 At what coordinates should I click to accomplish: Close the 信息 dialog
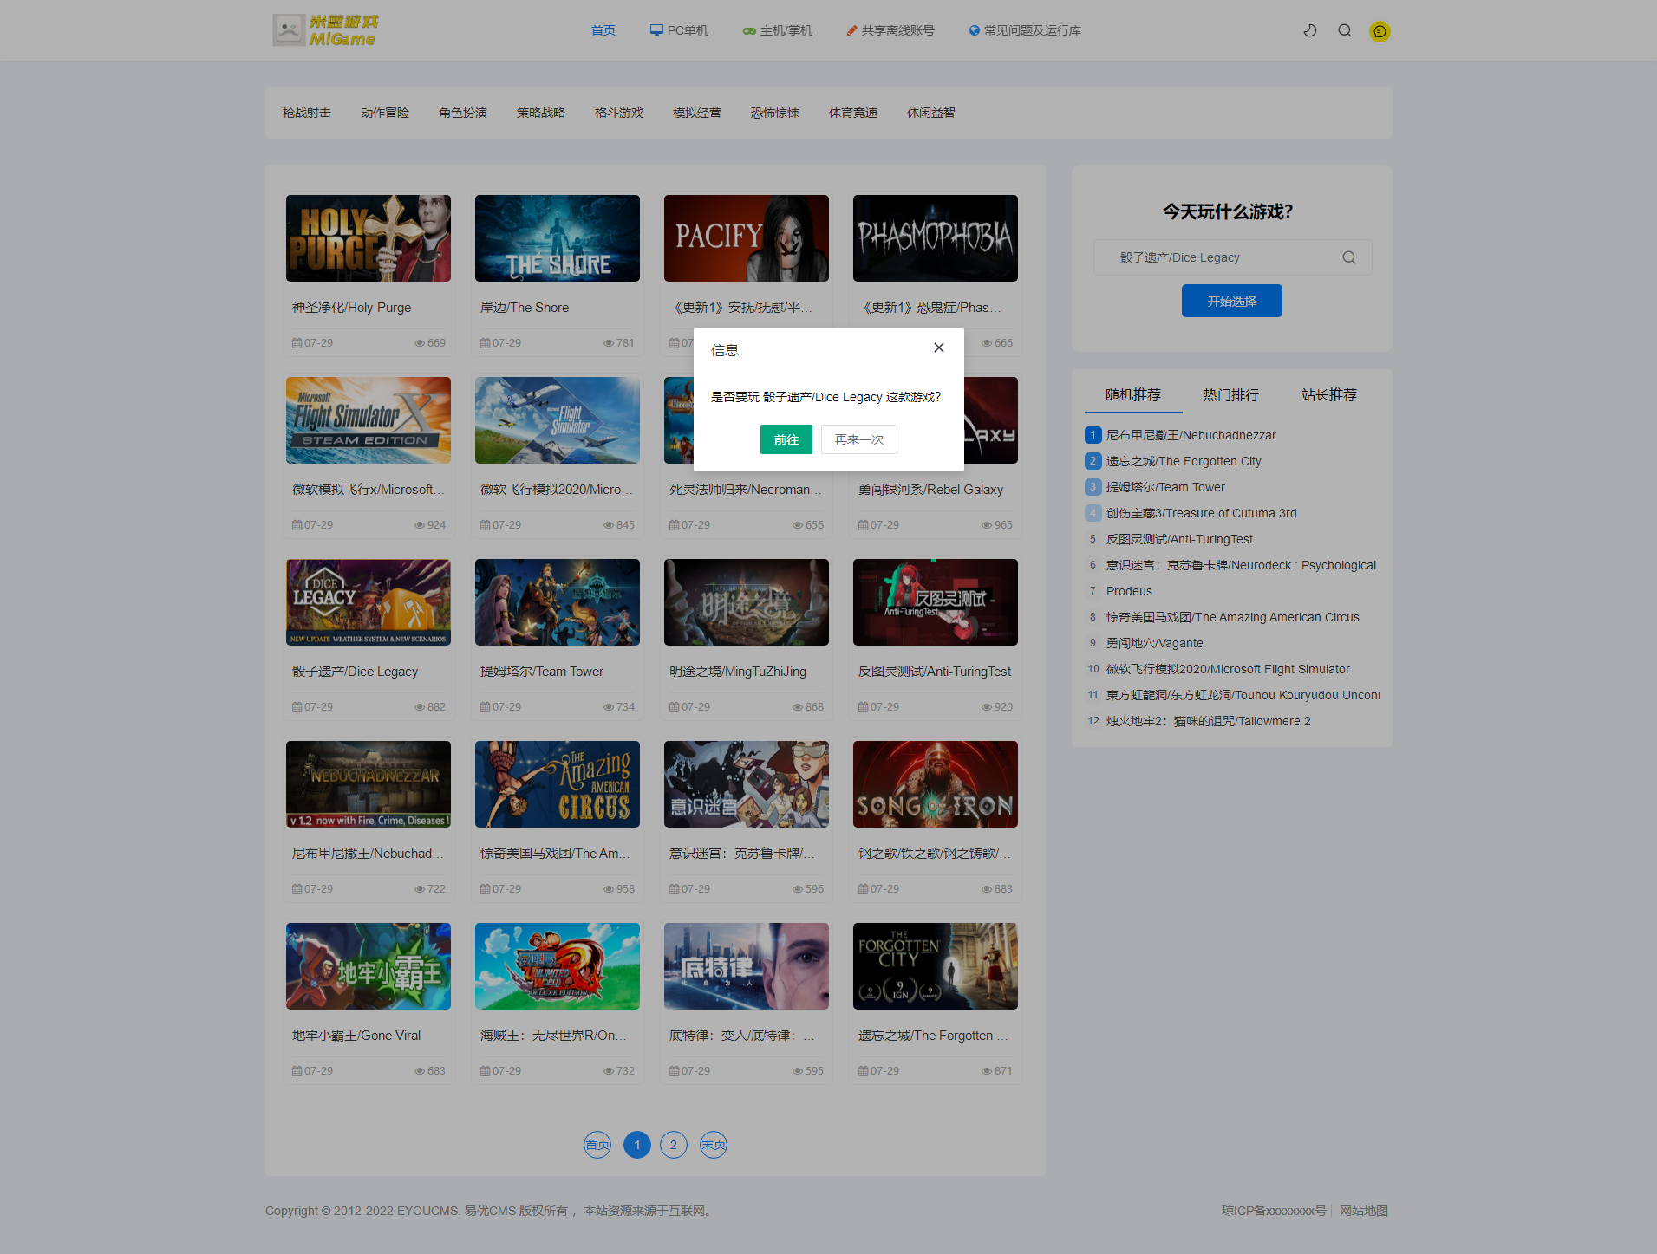click(x=939, y=348)
